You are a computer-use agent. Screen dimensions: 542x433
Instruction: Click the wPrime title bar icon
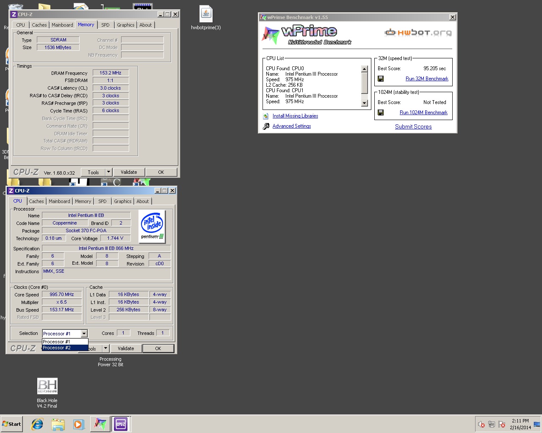click(263, 17)
